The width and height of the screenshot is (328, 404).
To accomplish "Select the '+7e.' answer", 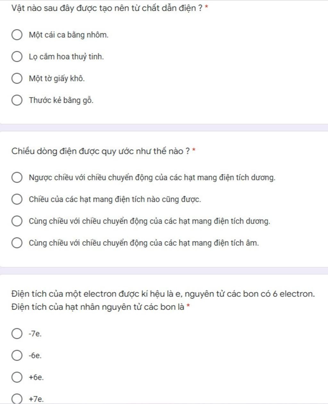I will click(17, 399).
